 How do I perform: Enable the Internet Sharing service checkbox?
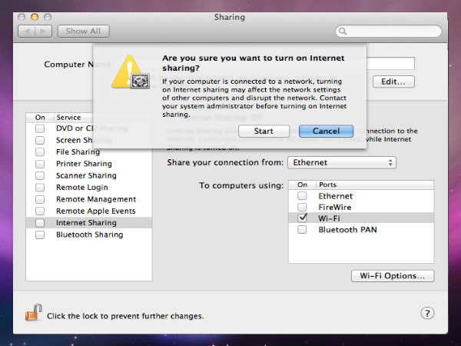tap(39, 223)
